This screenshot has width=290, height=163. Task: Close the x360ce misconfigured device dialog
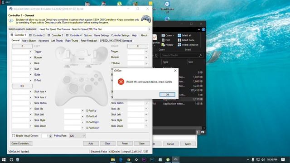tap(175, 71)
